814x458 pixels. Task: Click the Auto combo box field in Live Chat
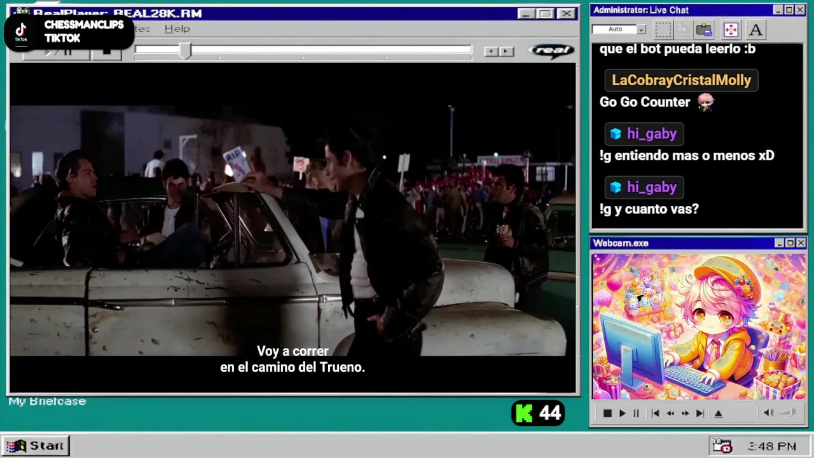tap(619, 29)
